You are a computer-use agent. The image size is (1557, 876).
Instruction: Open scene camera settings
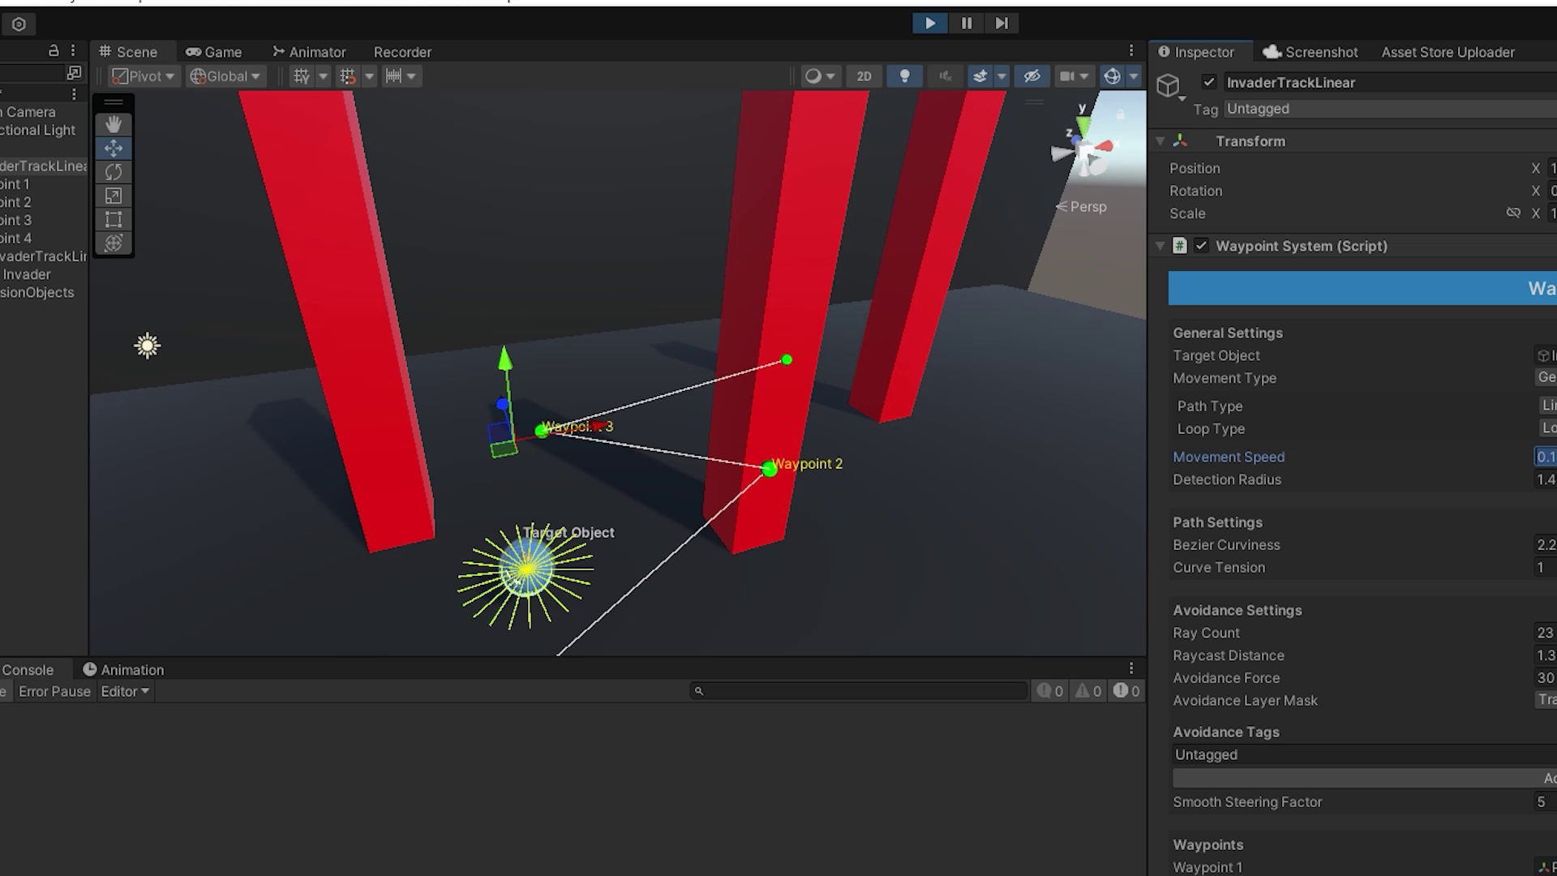(x=1074, y=76)
